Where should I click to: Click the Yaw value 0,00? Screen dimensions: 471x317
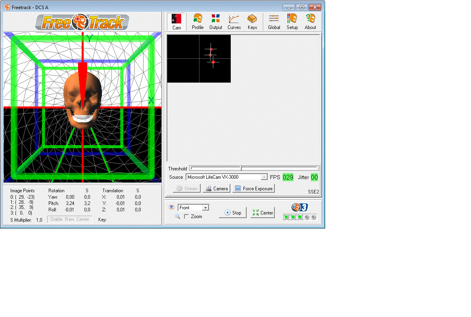click(x=70, y=197)
